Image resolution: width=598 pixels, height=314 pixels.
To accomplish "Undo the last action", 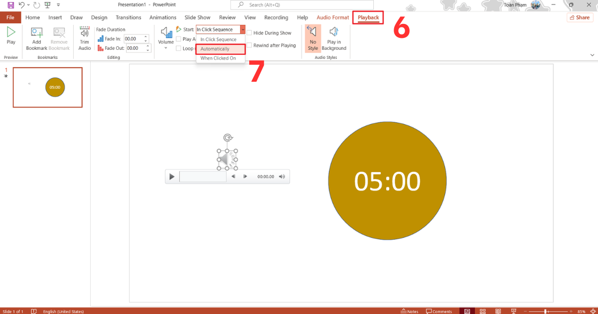I will (21, 5).
